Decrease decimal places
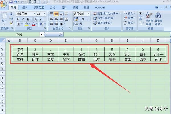Image resolution: width=171 pixels, height=114 pixels. (81, 24)
